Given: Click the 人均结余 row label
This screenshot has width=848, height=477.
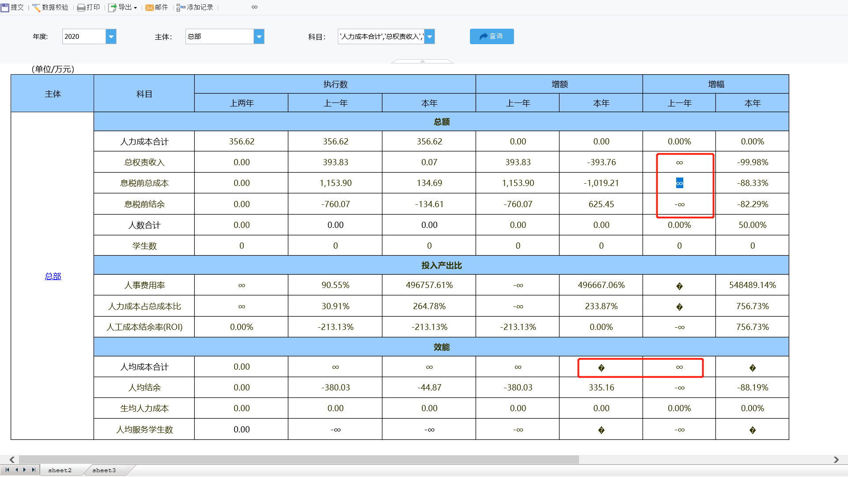Looking at the screenshot, I should pos(144,387).
